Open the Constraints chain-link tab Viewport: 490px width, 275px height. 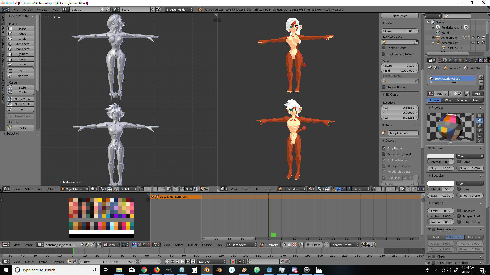465,60
